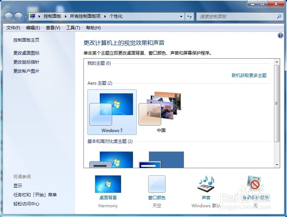287x217 pixels.
Task: Open help with the blue question mark icon
Action: [x=280, y=35]
